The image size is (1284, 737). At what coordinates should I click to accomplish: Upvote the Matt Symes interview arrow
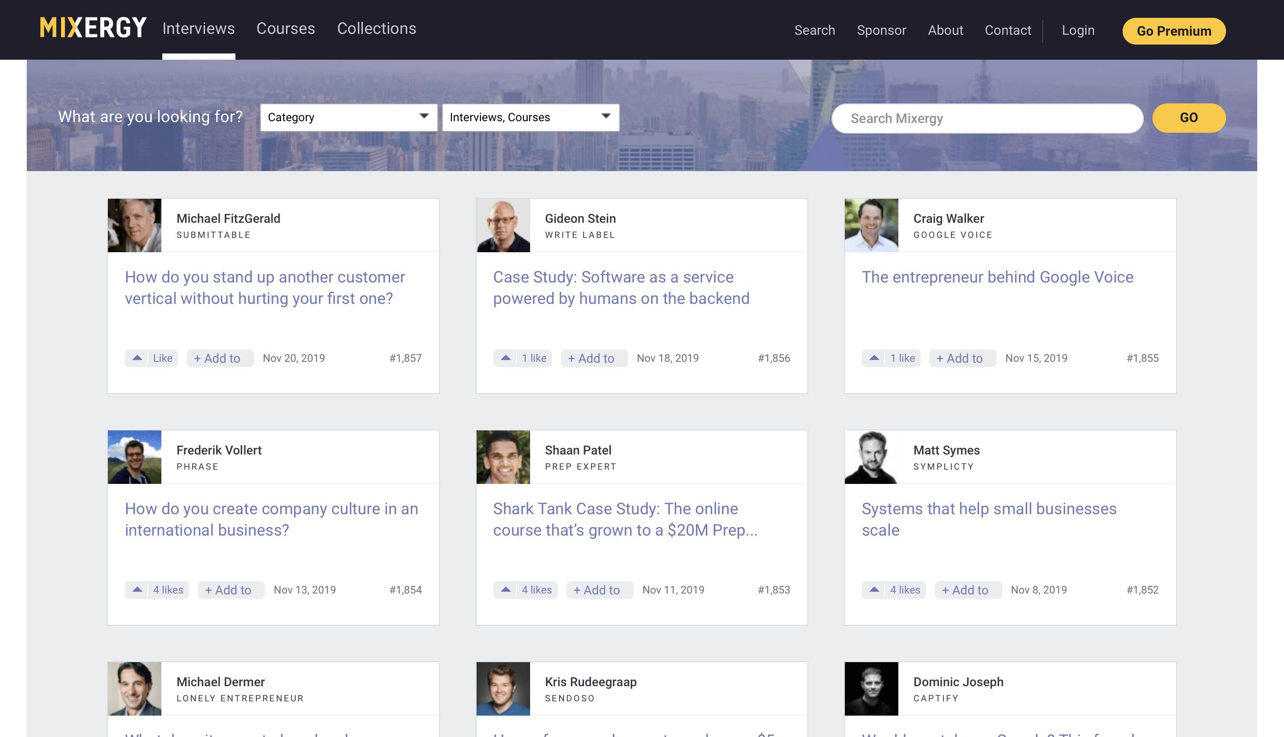tap(874, 590)
